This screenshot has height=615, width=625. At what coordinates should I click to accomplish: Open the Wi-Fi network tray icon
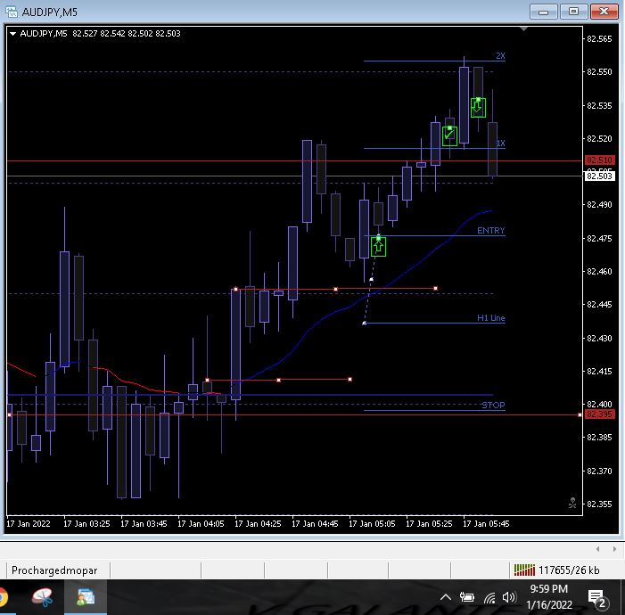489,597
